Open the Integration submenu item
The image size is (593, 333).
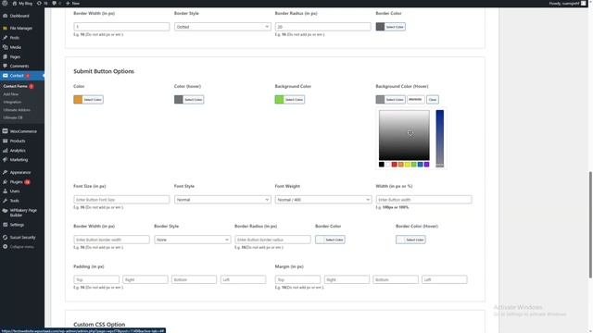click(12, 102)
